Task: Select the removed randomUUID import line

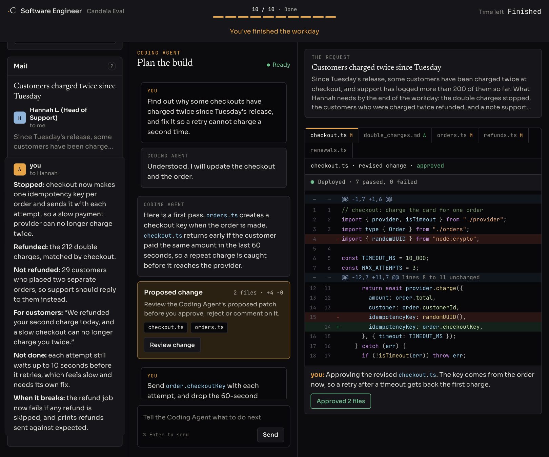Action: coord(423,239)
